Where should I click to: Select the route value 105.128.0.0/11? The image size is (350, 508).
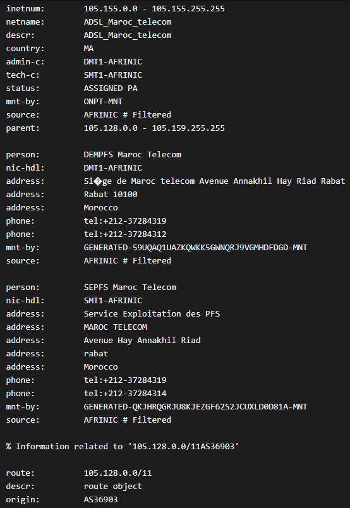118,473
